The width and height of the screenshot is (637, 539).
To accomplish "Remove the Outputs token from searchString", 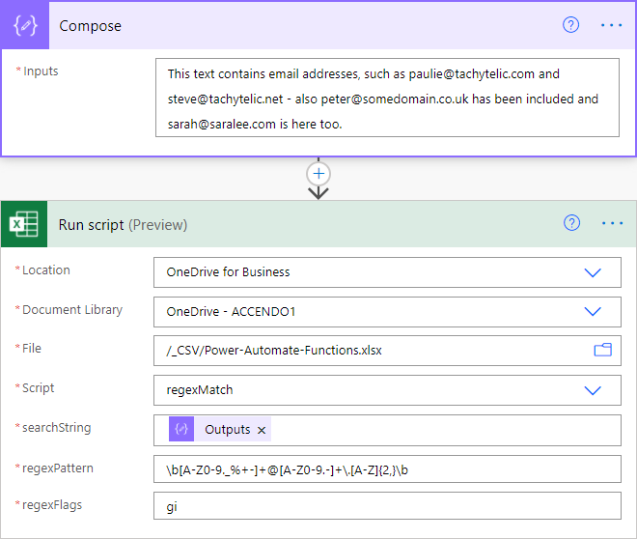I will pyautogui.click(x=262, y=430).
